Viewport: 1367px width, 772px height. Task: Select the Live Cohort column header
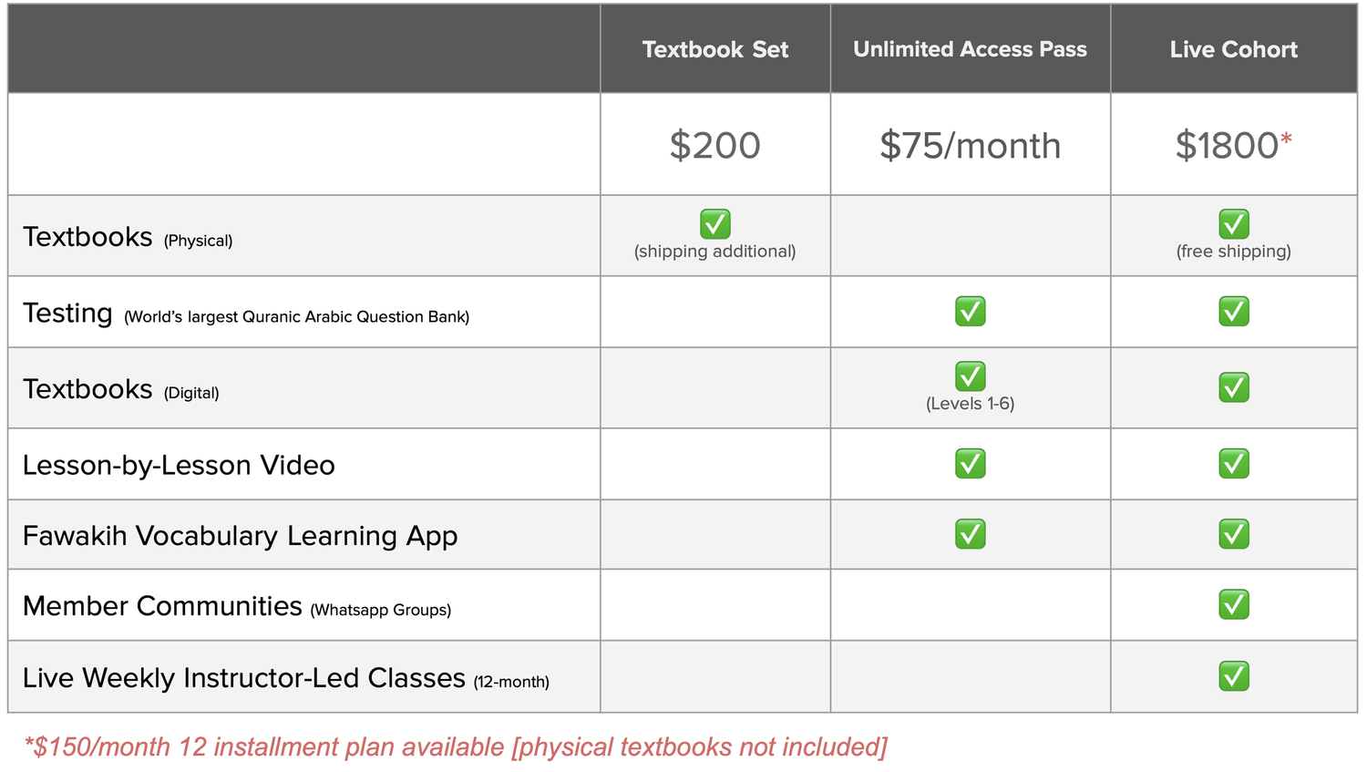[x=1233, y=49]
